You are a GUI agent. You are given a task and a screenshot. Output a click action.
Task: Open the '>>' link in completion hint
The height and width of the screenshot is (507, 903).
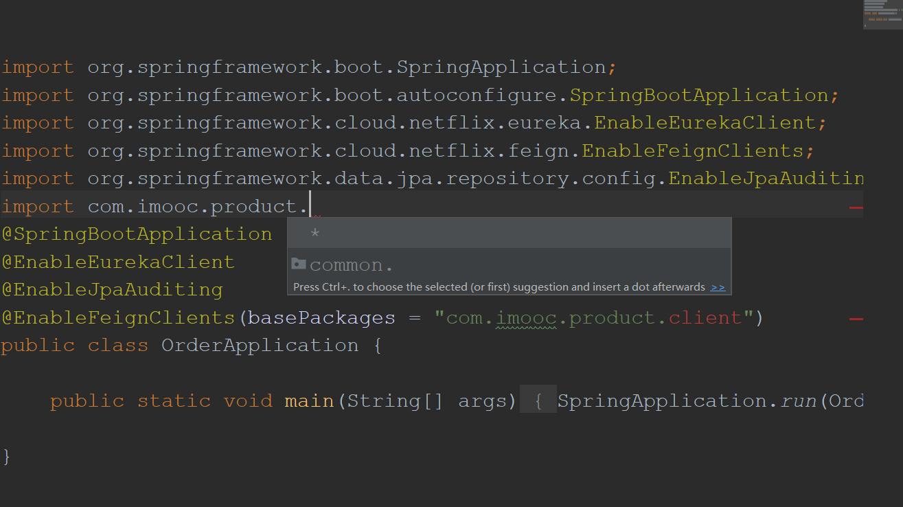pyautogui.click(x=718, y=287)
